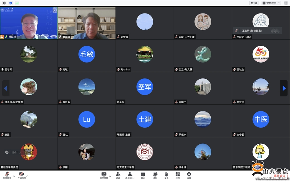
Task: Raise hand using 举手 icon
Action: click(166, 175)
